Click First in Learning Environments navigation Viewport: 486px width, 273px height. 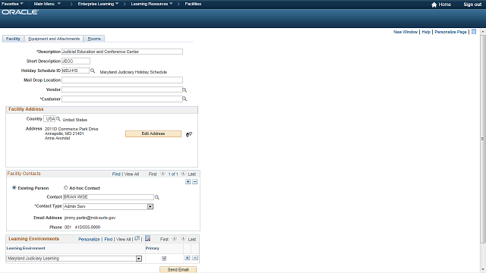coord(164,240)
